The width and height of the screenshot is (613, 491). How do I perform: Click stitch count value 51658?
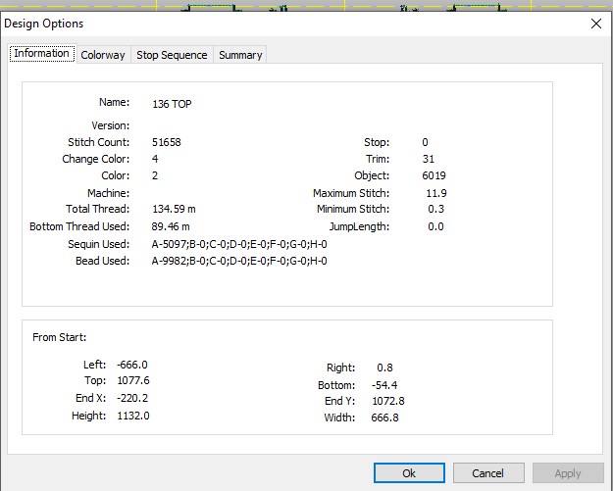[167, 142]
